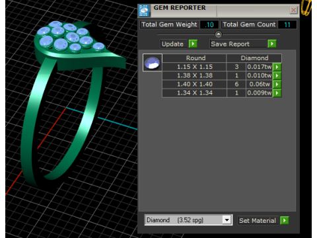
Task: Click the green arrow for 0.06tw row
Action: (x=277, y=84)
